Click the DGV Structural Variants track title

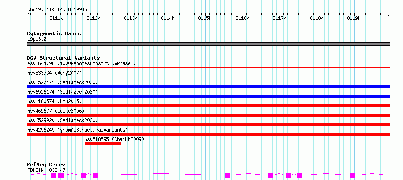click(63, 58)
